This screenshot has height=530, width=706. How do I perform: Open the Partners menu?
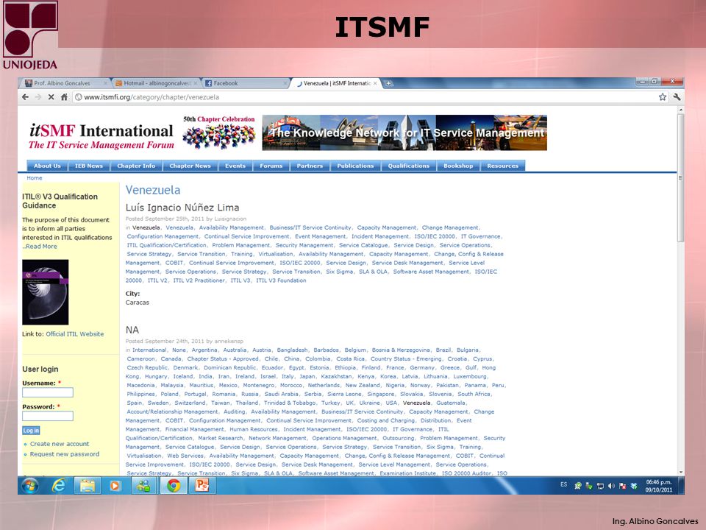point(310,166)
